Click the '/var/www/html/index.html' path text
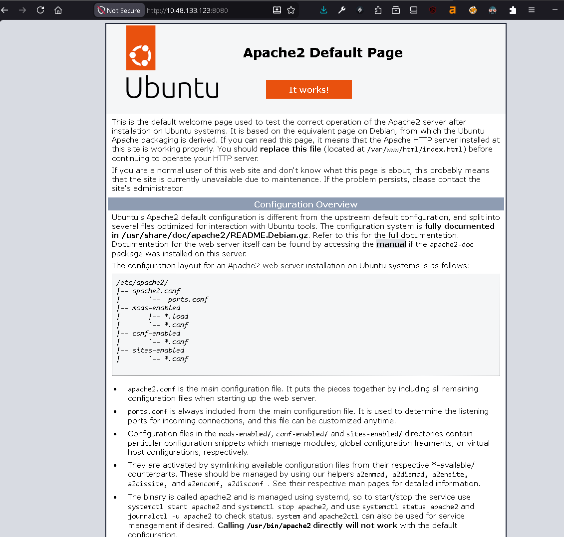The height and width of the screenshot is (537, 564). pos(415,149)
